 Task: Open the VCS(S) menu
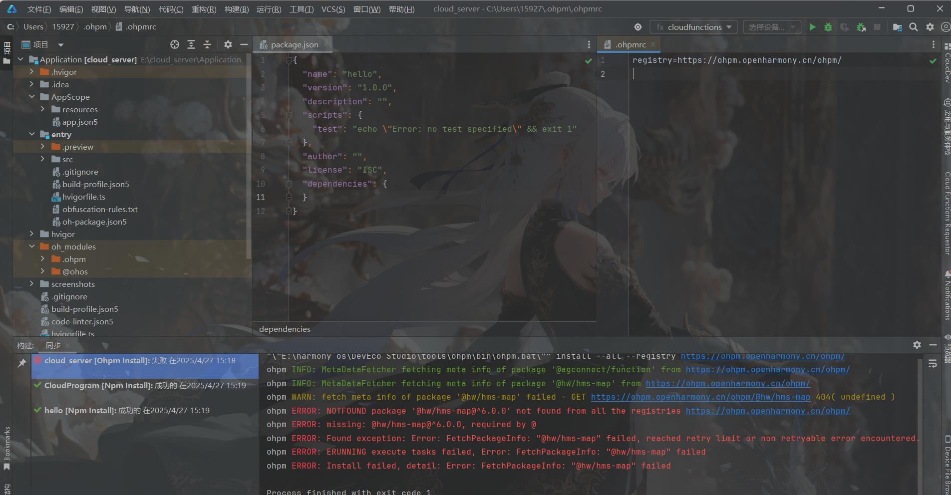coord(333,9)
